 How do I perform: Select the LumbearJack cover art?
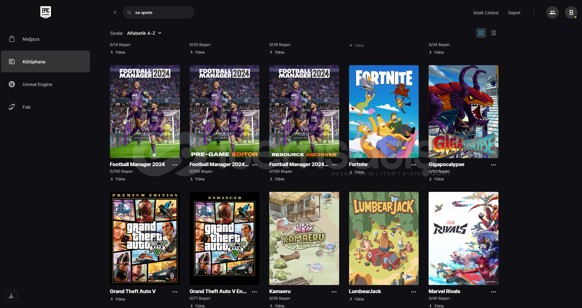tap(384, 238)
